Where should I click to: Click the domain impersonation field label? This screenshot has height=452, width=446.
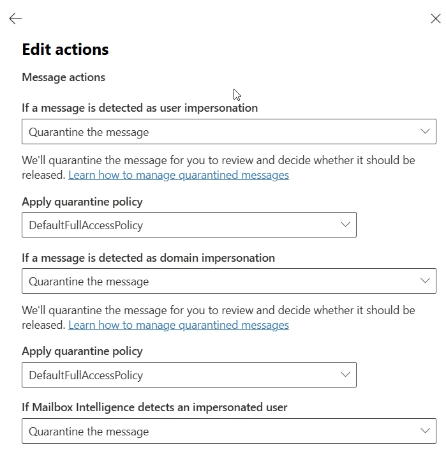149,258
